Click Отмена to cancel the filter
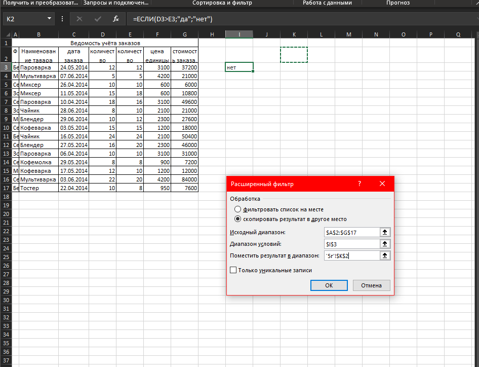 pyautogui.click(x=372, y=285)
